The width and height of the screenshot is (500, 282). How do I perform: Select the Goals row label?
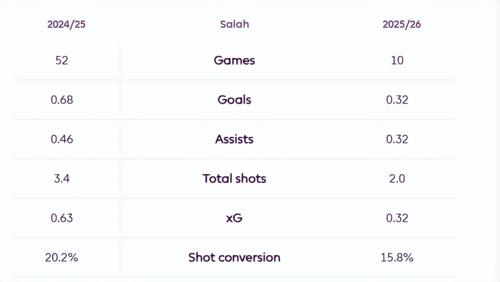(x=234, y=100)
